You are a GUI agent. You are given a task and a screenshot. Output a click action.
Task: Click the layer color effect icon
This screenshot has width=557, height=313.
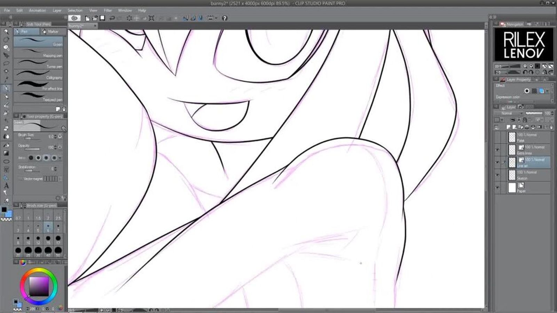pyautogui.click(x=542, y=91)
